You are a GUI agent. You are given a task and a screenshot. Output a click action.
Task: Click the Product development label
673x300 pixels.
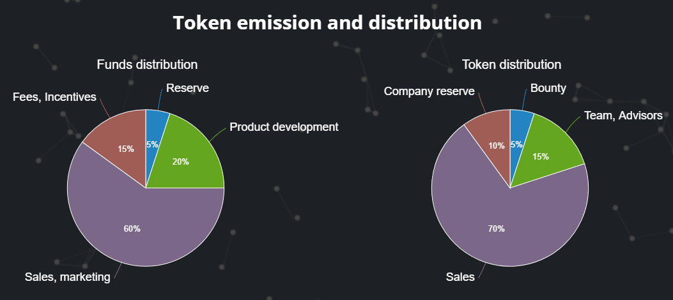click(x=283, y=127)
